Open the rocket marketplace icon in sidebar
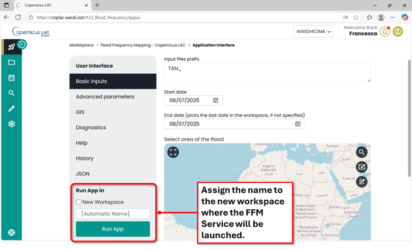 pos(11,47)
